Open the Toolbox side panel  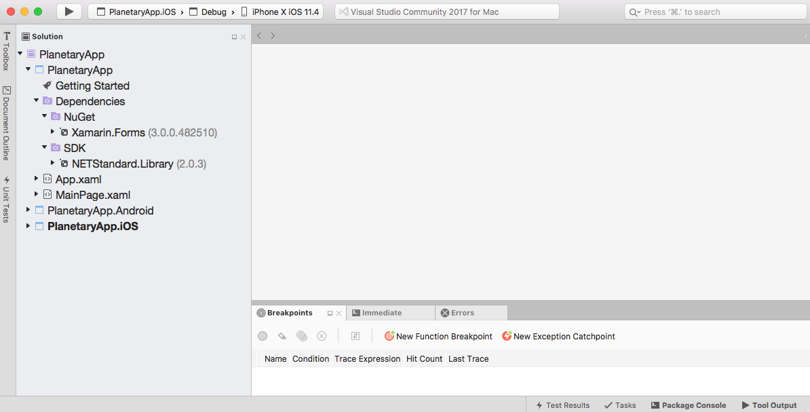click(6, 51)
